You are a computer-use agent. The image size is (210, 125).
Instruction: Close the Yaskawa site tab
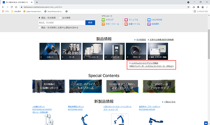(32, 2)
